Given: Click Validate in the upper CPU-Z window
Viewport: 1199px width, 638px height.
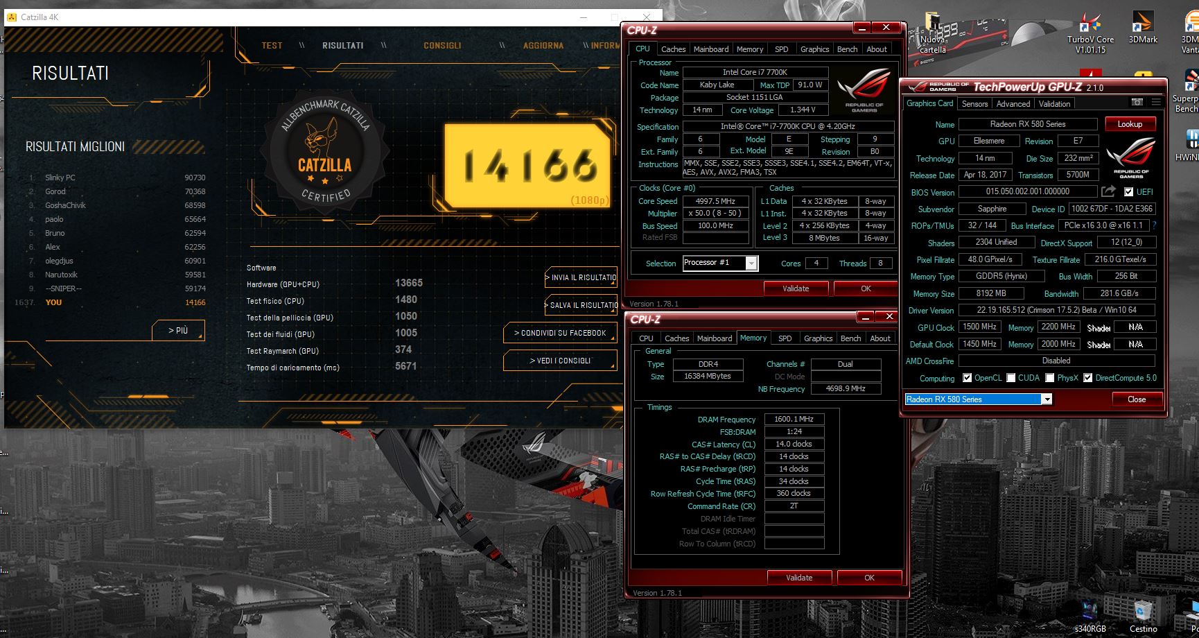Looking at the screenshot, I should click(x=796, y=288).
